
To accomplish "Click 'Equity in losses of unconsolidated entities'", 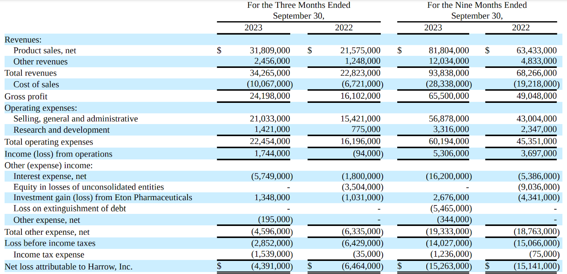I will [x=89, y=187].
